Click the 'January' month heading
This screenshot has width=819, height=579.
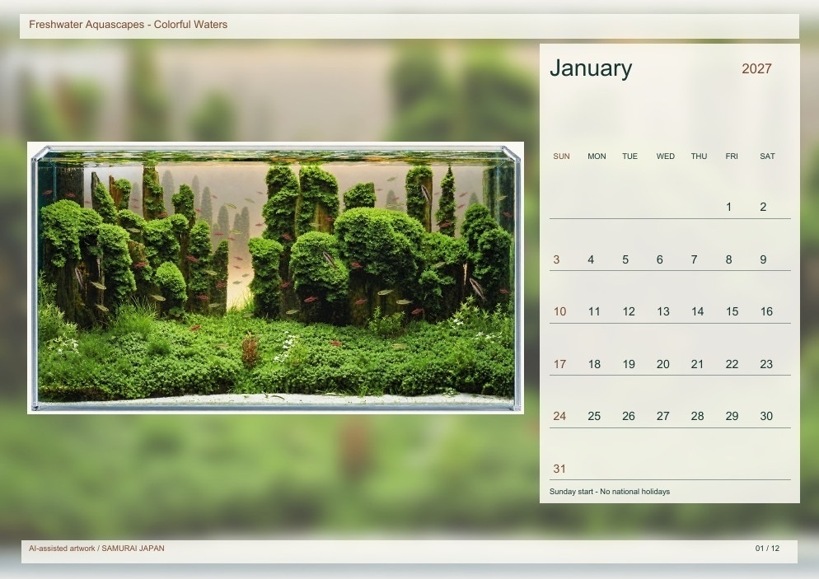(x=591, y=68)
